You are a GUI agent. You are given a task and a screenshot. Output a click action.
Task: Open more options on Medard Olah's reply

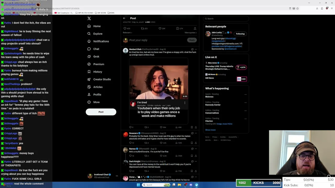(x=196, y=49)
